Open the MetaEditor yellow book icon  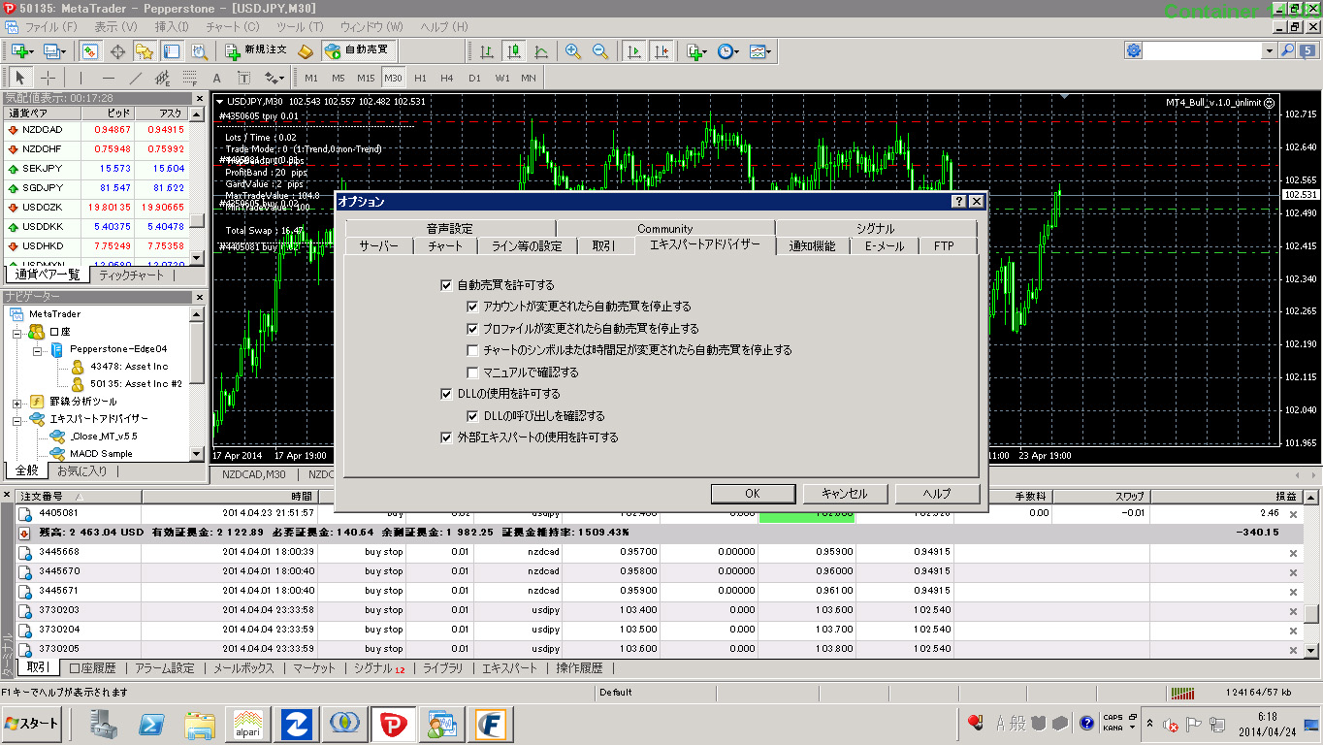coord(307,50)
